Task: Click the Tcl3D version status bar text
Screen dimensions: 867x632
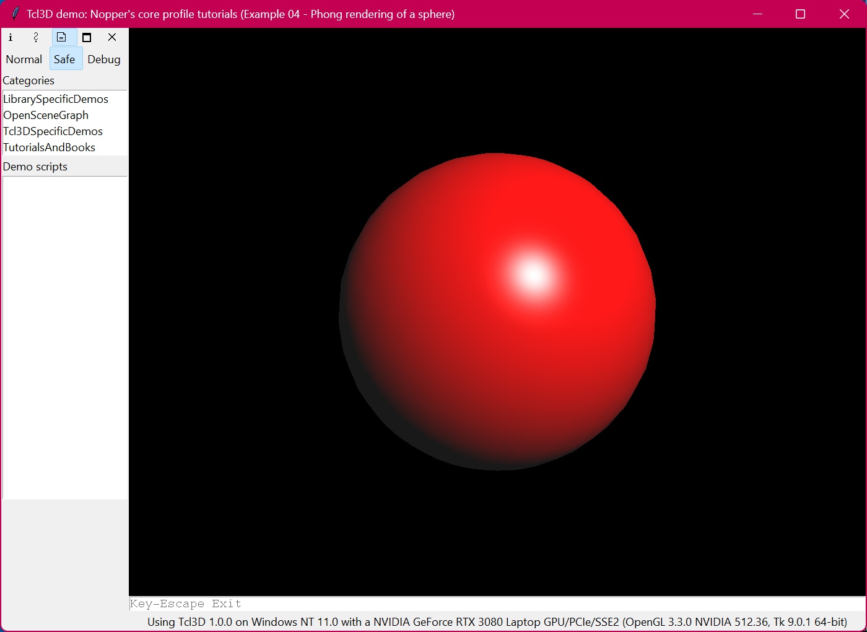Action: tap(497, 621)
